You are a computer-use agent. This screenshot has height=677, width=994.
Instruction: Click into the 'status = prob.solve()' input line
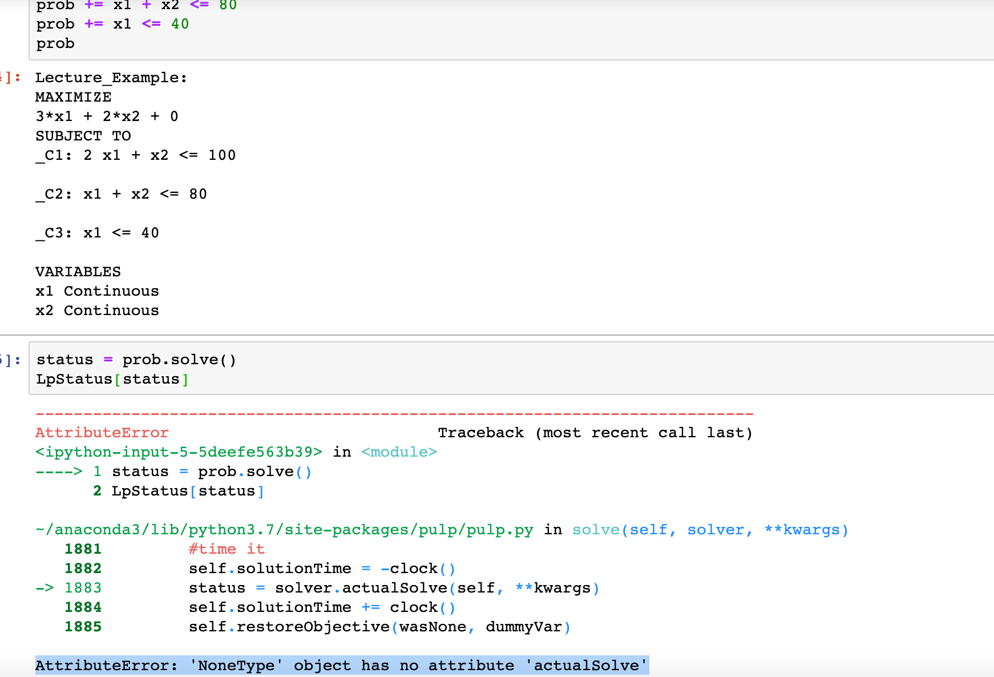[x=136, y=360]
